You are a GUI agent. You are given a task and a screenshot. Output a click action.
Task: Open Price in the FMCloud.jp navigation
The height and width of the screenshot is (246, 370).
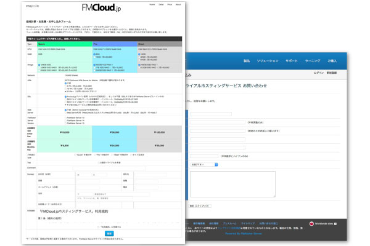(170, 4)
